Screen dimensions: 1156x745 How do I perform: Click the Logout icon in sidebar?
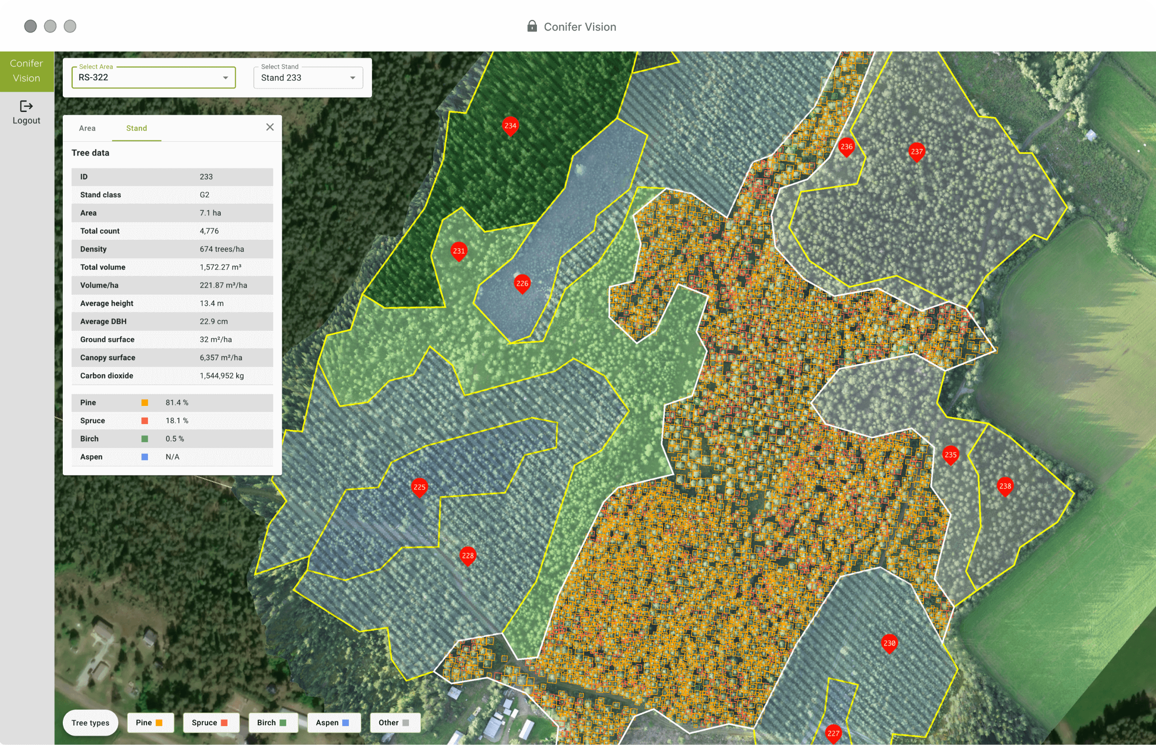[x=27, y=108]
